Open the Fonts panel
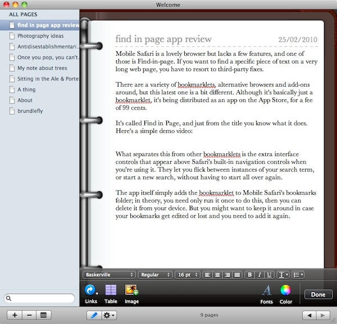Image resolution: width=337 pixels, height=324 pixels. pyautogui.click(x=267, y=290)
